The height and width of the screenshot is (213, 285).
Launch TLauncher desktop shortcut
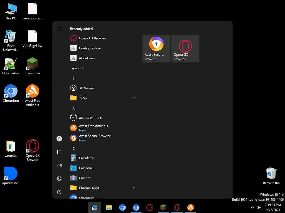coord(33,66)
